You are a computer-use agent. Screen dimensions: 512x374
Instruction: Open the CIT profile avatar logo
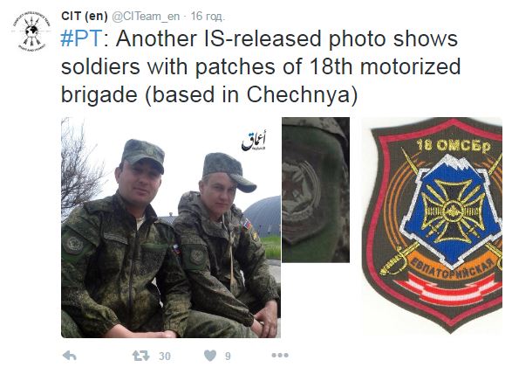click(31, 31)
